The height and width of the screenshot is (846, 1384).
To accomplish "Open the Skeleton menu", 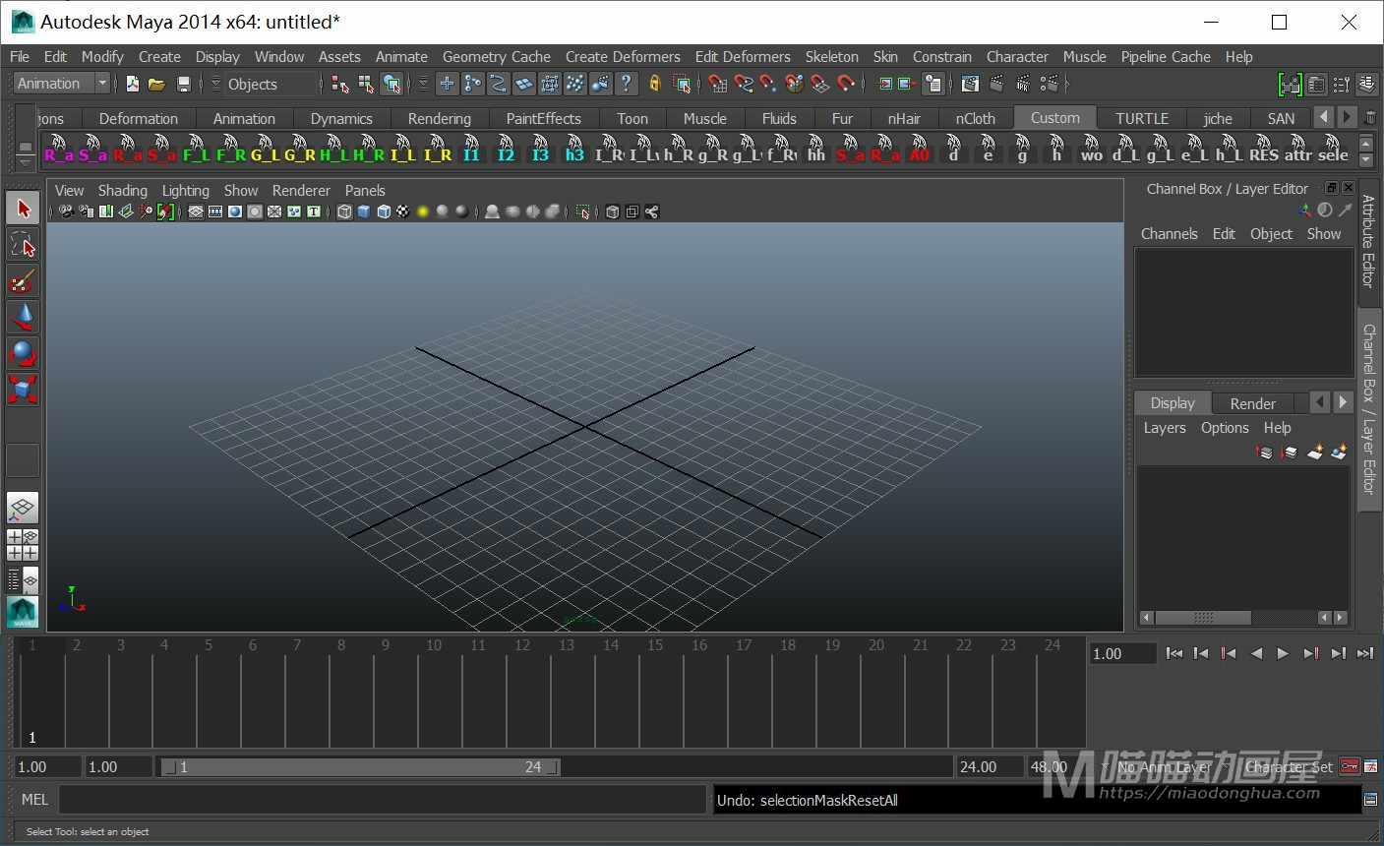I will click(831, 57).
